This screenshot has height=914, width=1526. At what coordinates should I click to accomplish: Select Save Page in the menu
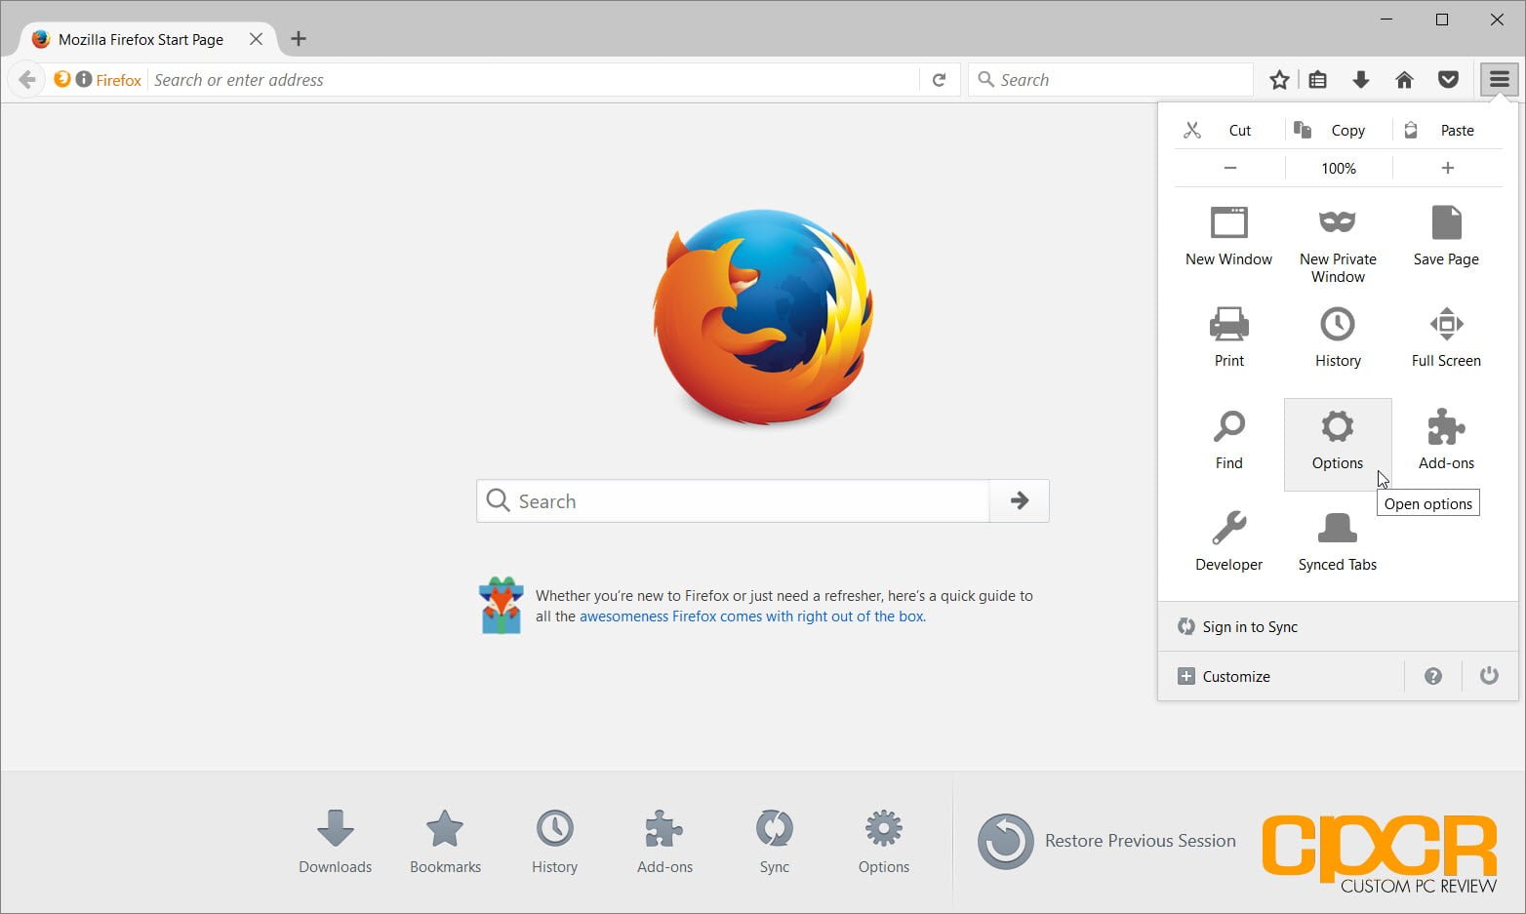coord(1446,237)
